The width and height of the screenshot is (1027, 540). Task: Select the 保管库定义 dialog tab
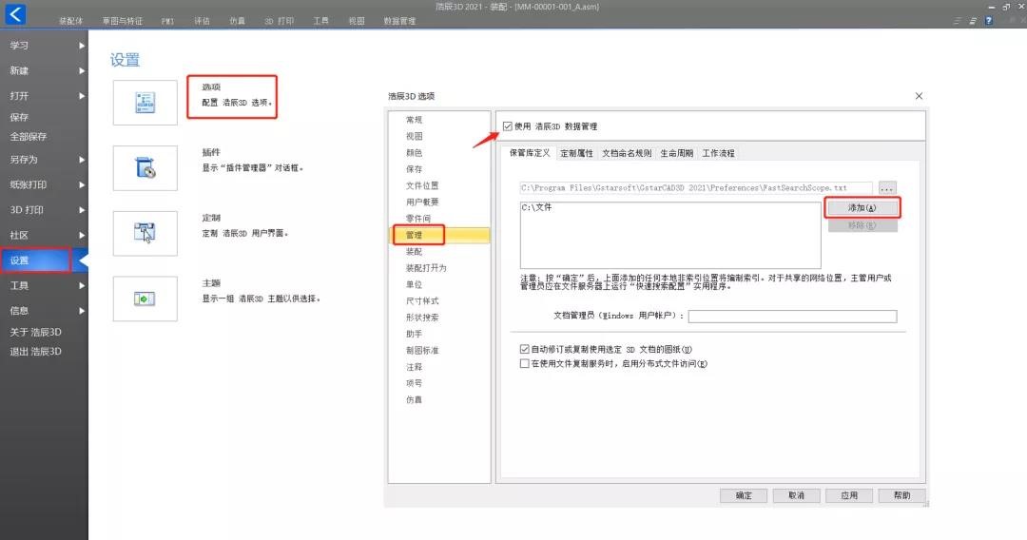(x=530, y=152)
